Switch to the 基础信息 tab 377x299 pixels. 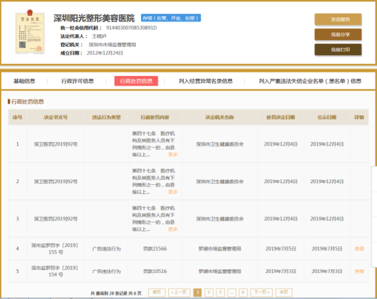pyautogui.click(x=24, y=81)
